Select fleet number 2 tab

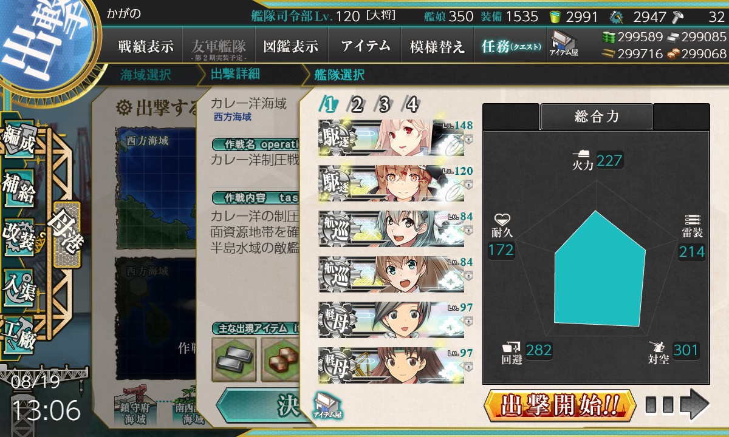[x=357, y=105]
